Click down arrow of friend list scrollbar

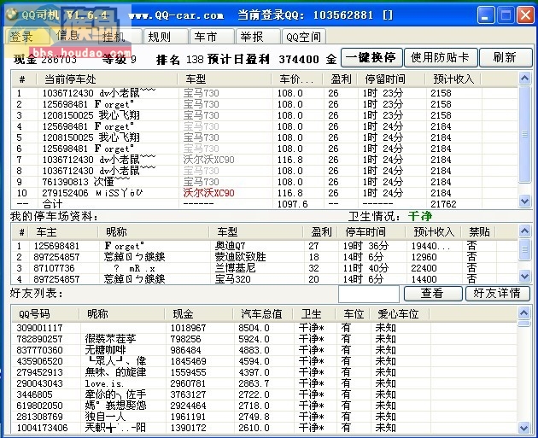[524, 428]
